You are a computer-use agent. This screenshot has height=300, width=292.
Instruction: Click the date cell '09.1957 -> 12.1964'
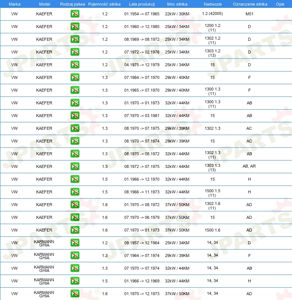142,243
